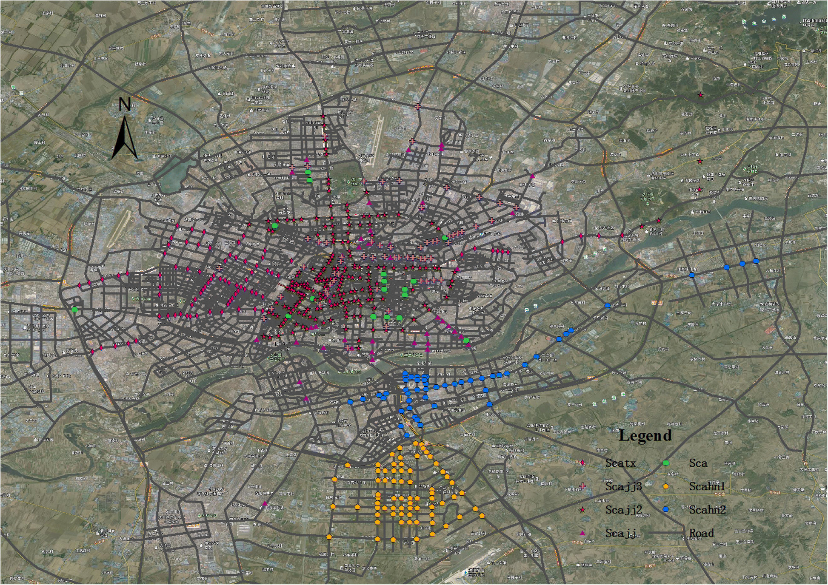Screen dimensions: 828x585
Task: Select the Scahn1 legend label
Action: 707,486
